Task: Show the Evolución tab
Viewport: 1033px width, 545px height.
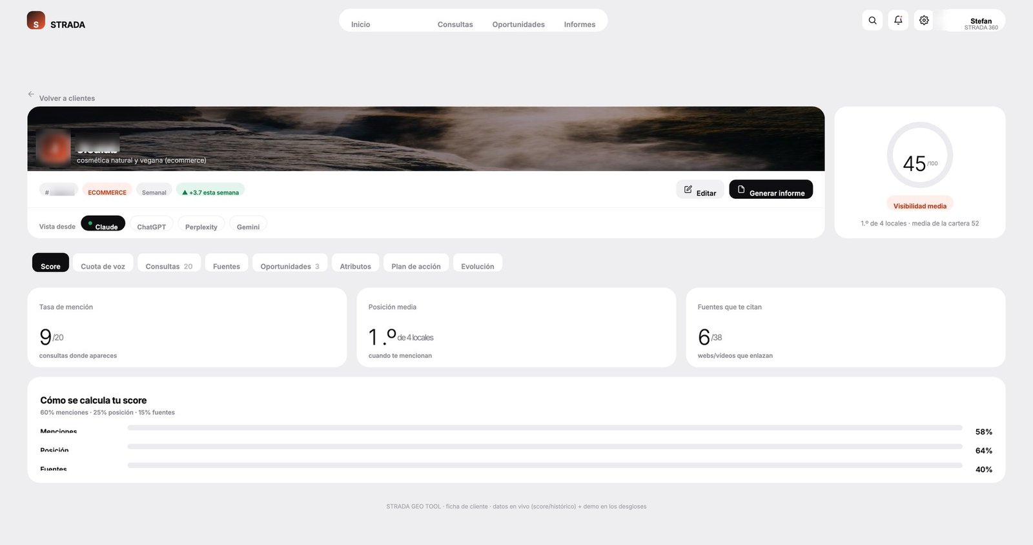Action: pos(478,263)
